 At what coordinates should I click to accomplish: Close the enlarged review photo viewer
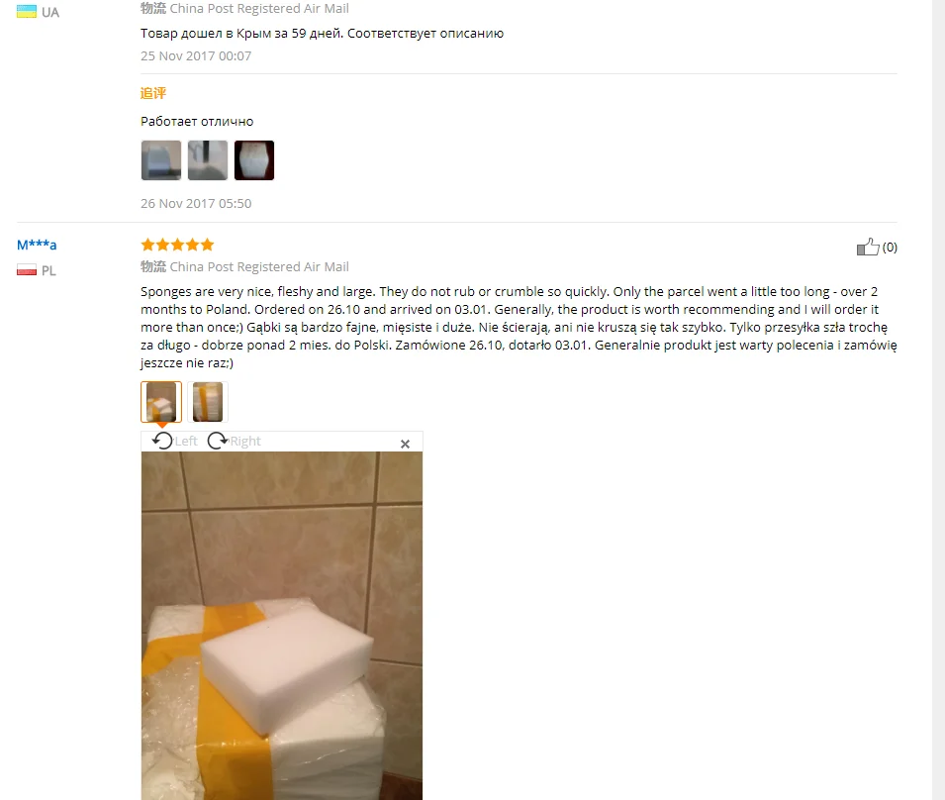pos(405,445)
